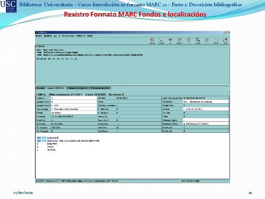
Task: Click the Devolver 01-12-2011 value
Action: point(74,124)
